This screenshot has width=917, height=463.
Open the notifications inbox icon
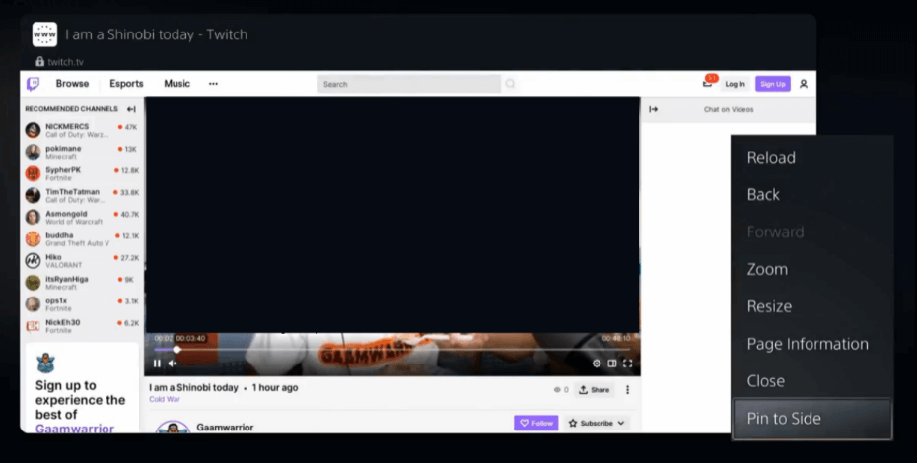[x=708, y=83]
